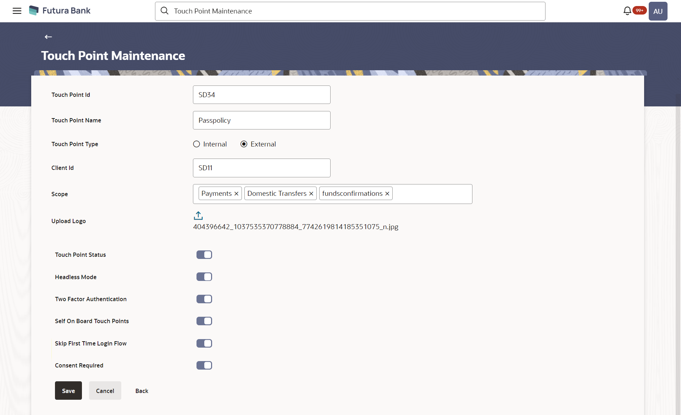Open the hamburger navigation menu
The height and width of the screenshot is (415, 681).
pos(17,11)
